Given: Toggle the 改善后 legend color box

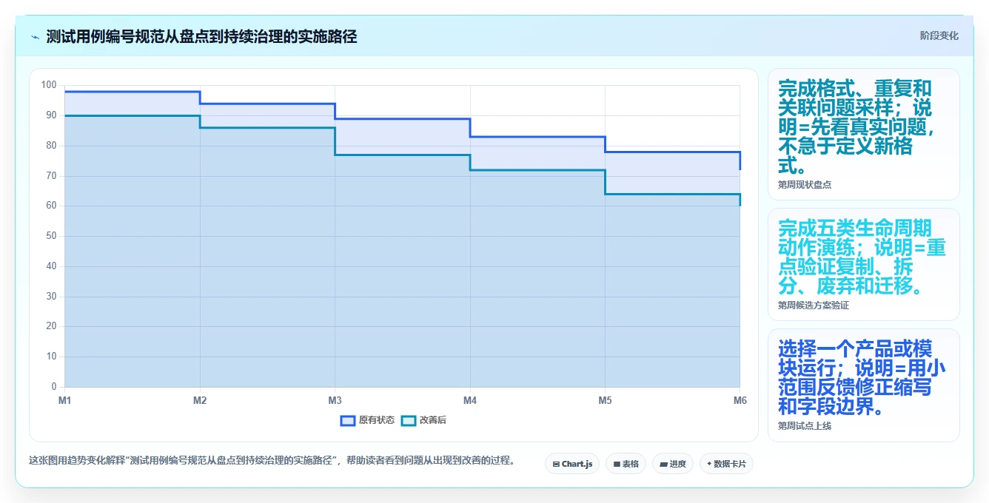Looking at the screenshot, I should click(x=409, y=420).
